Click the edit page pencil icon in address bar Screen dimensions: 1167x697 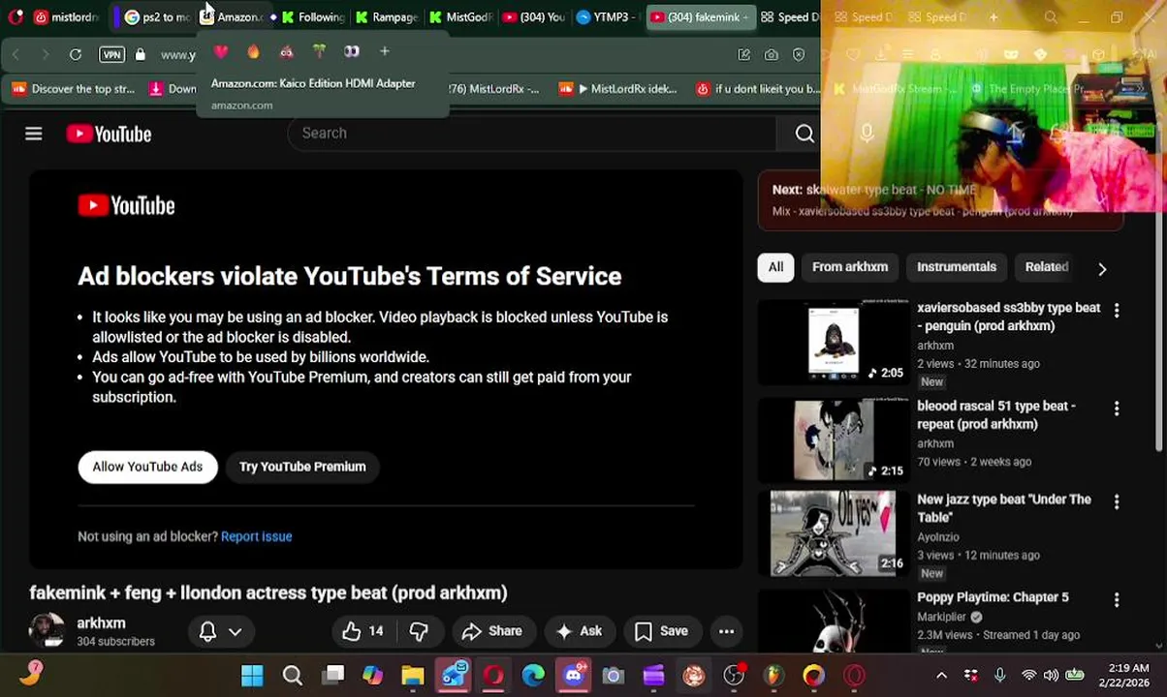(x=744, y=54)
